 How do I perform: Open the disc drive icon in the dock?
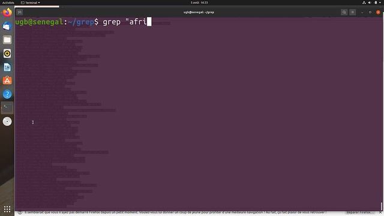click(7, 121)
